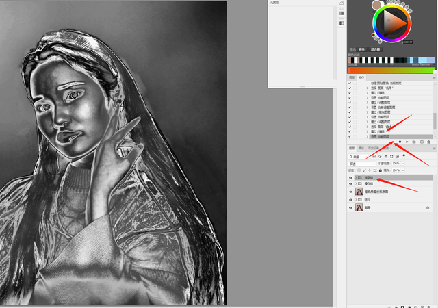Hide the 组 1 group
Image resolution: width=438 pixels, height=308 pixels.
coord(351,200)
